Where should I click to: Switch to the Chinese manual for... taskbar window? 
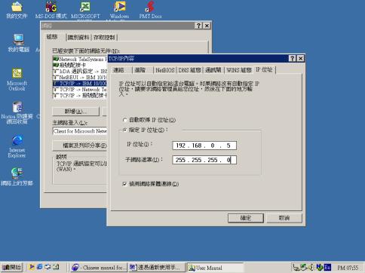(98, 267)
